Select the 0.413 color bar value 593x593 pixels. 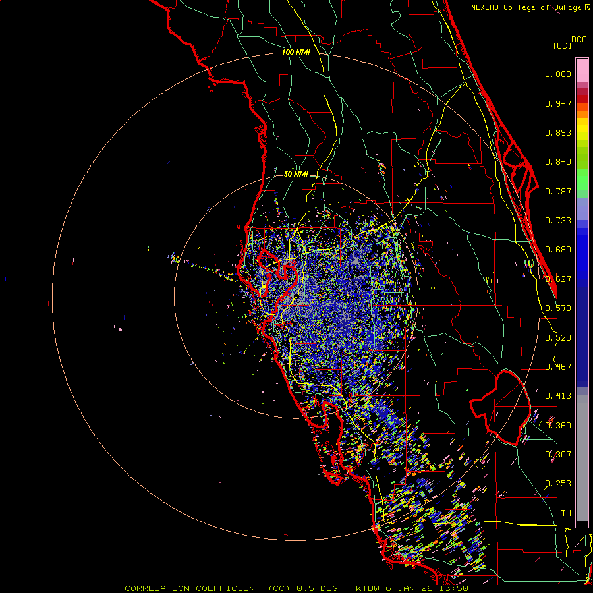tap(558, 396)
